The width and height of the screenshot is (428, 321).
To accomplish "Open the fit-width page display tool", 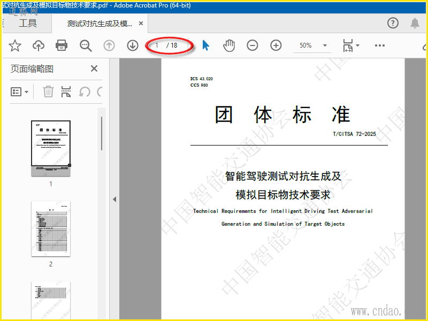I will [348, 45].
